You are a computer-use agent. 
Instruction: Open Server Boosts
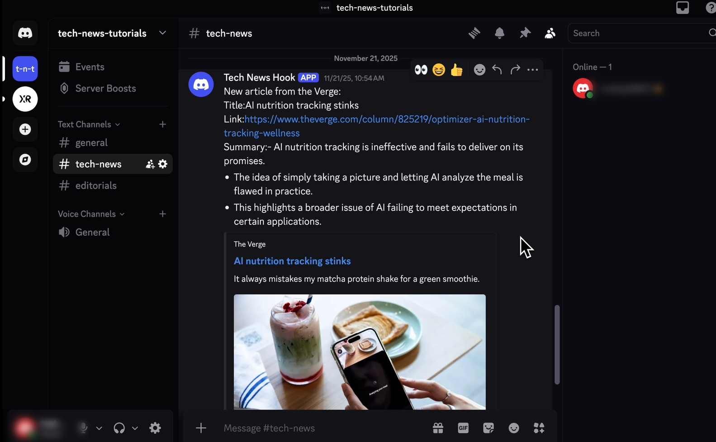click(113, 89)
